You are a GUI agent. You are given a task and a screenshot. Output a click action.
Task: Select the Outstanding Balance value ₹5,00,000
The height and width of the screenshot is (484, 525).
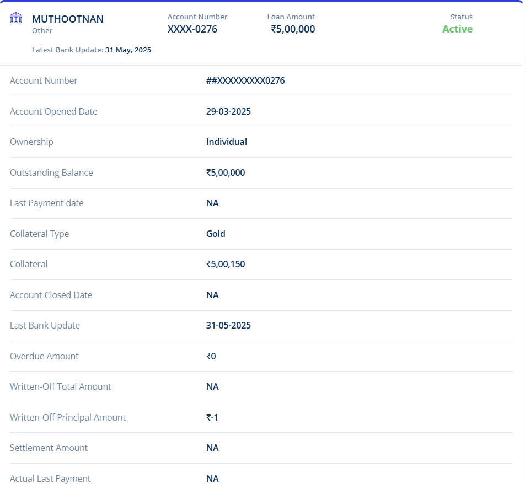click(x=226, y=173)
